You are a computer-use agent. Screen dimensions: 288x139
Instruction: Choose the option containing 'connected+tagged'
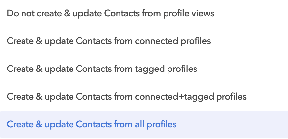tap(144, 97)
